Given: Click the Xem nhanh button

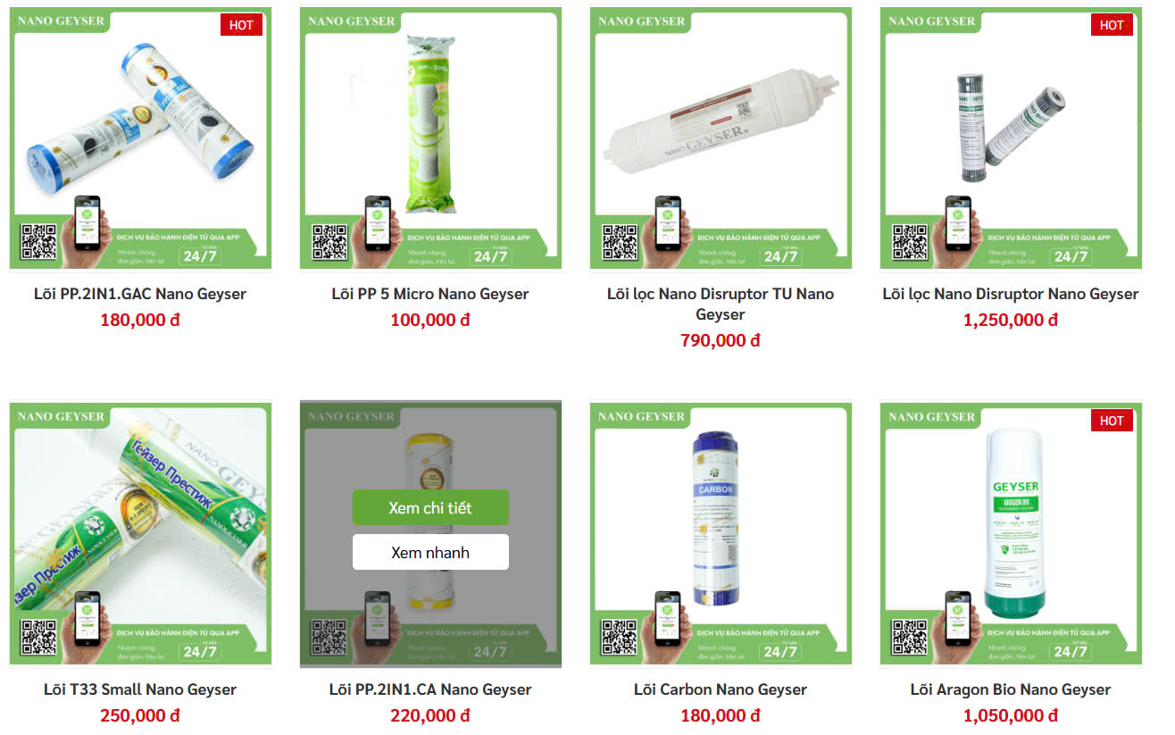Looking at the screenshot, I should [430, 552].
